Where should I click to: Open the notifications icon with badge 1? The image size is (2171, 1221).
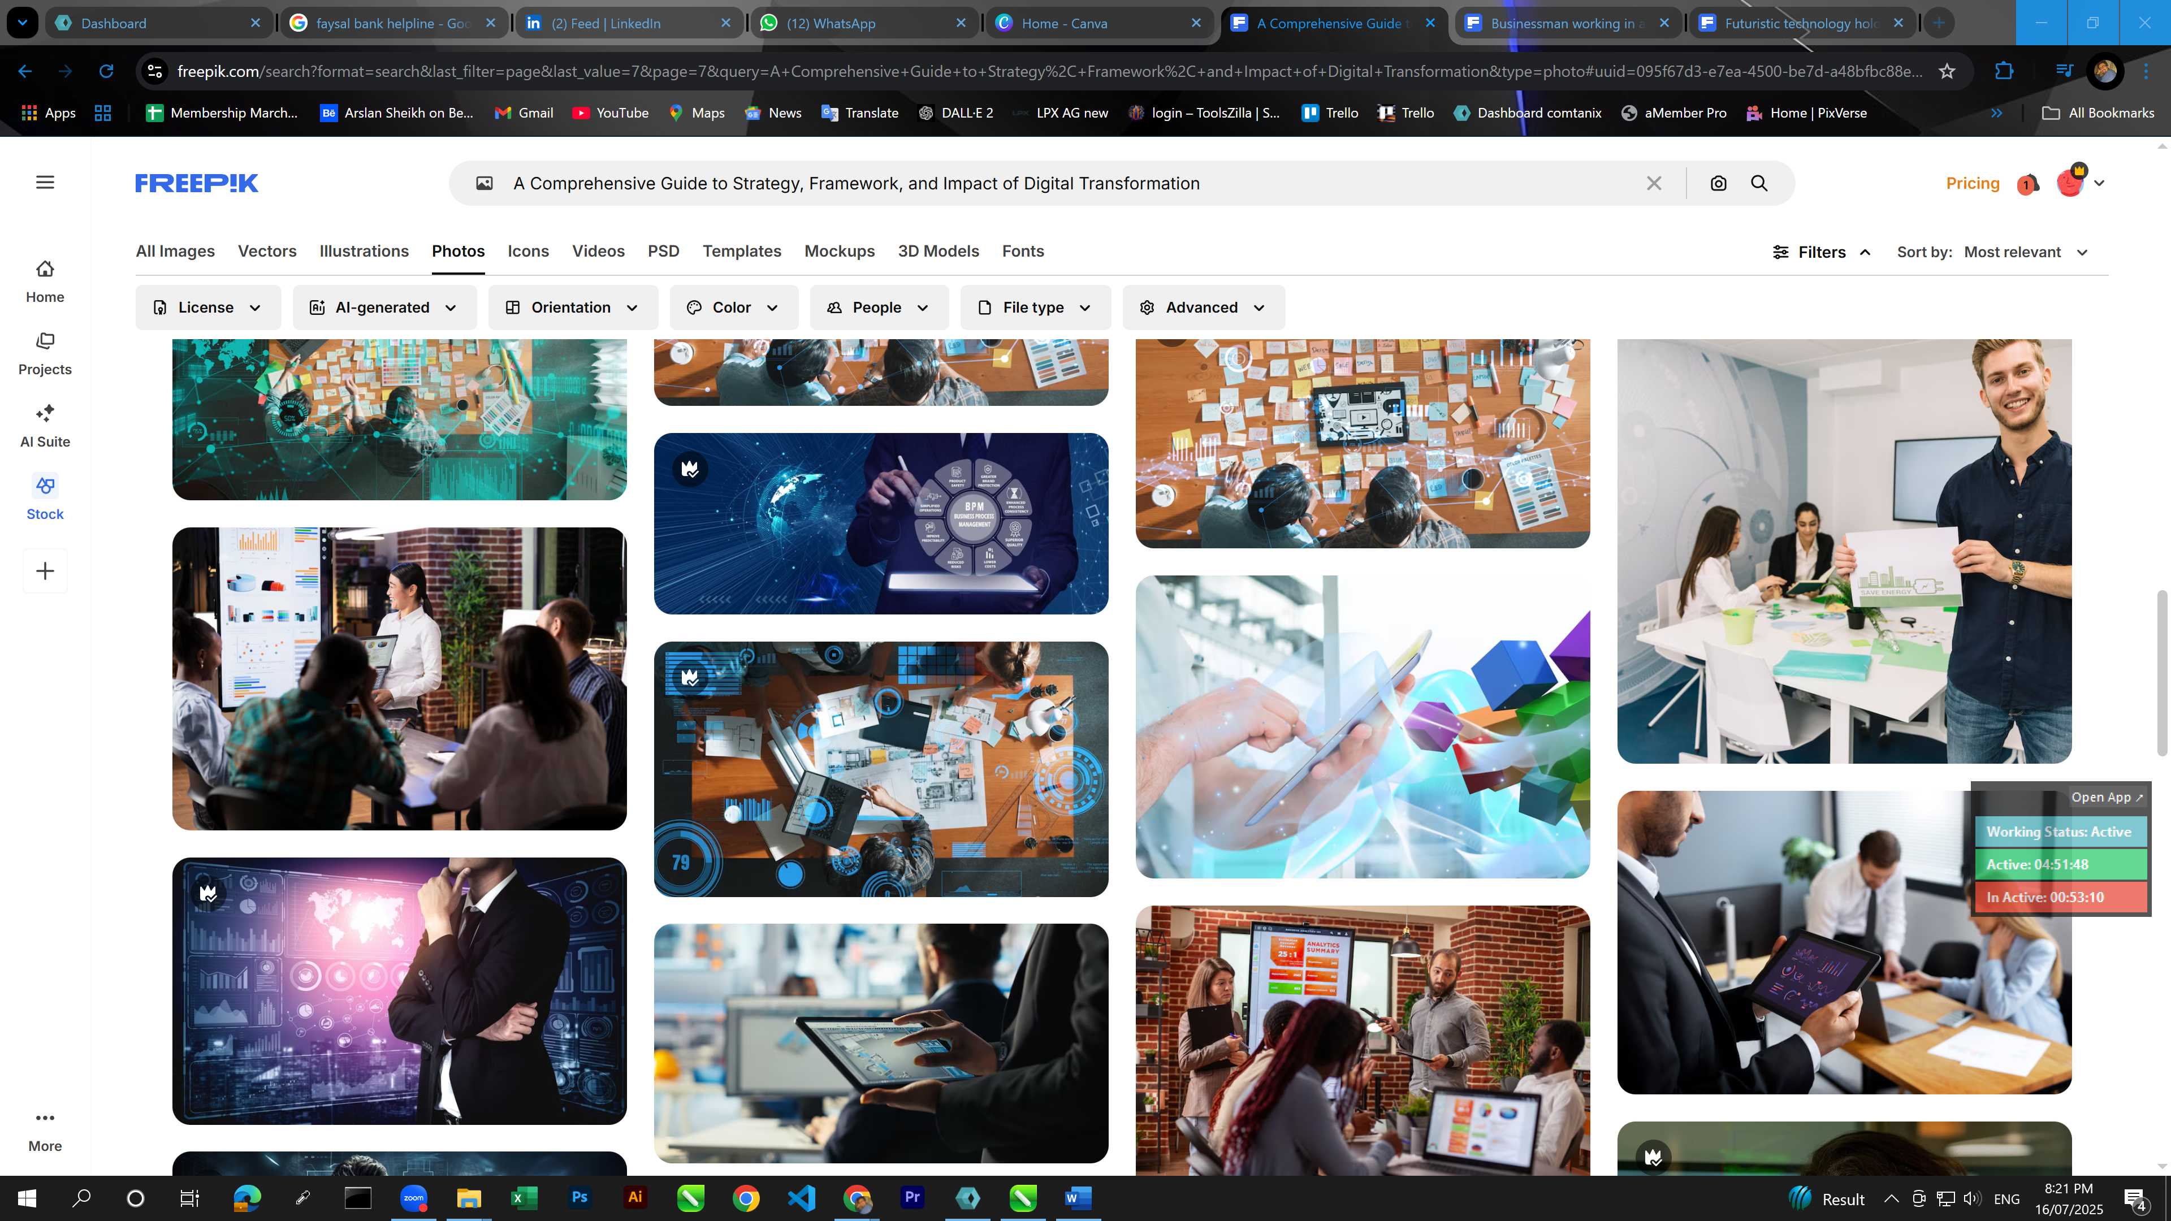[2028, 184]
